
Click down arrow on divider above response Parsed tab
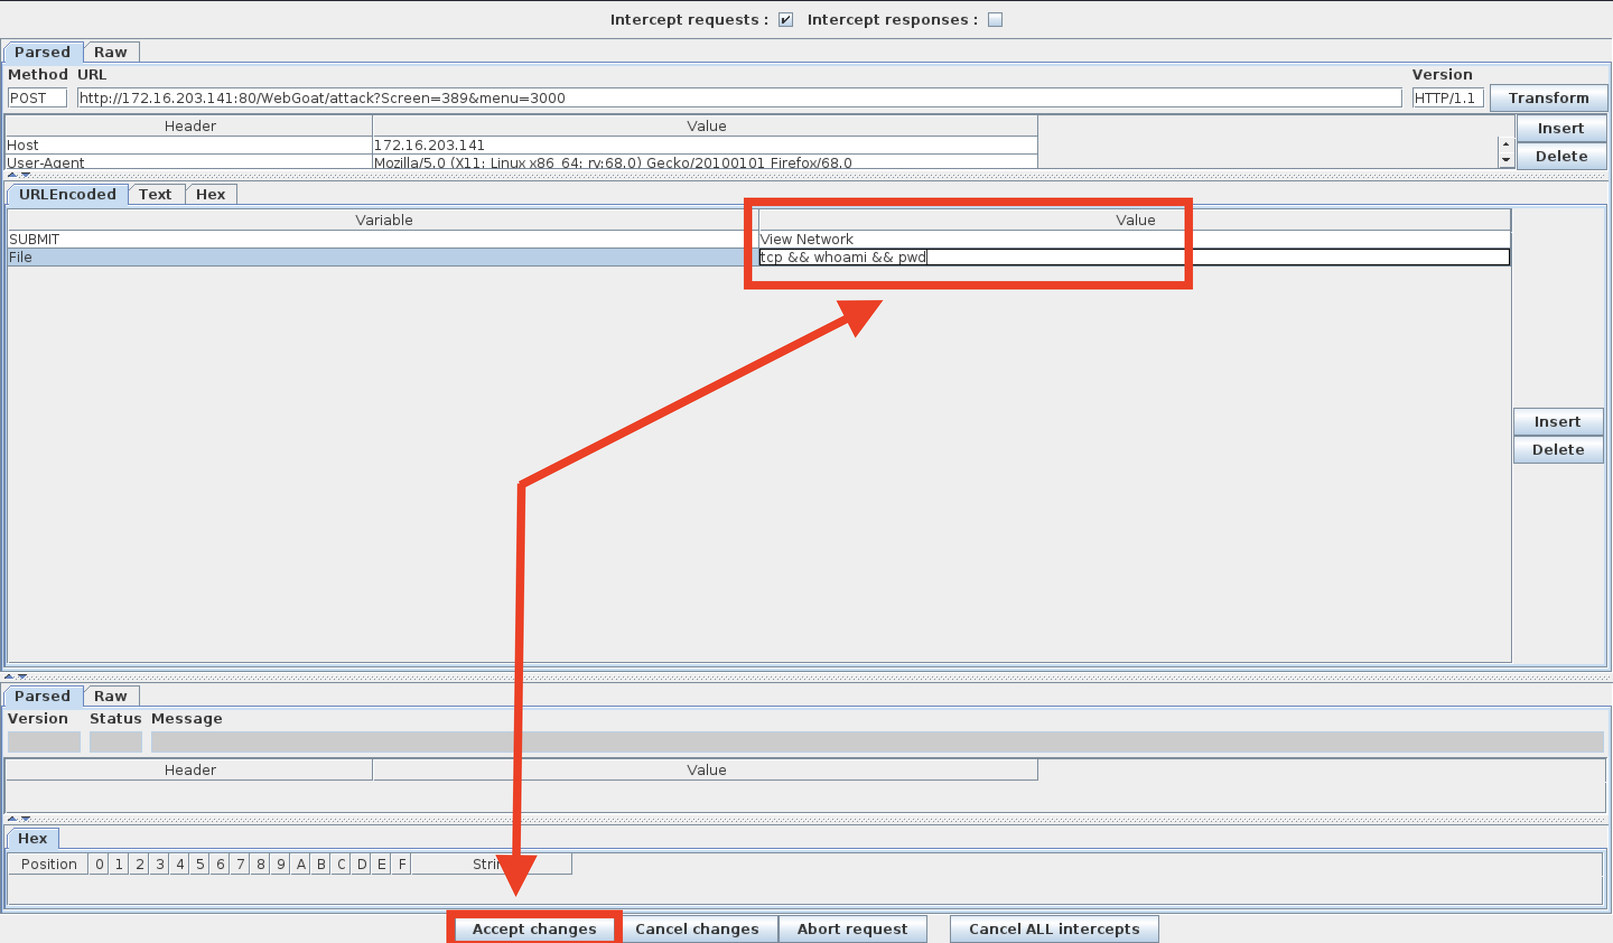(22, 676)
